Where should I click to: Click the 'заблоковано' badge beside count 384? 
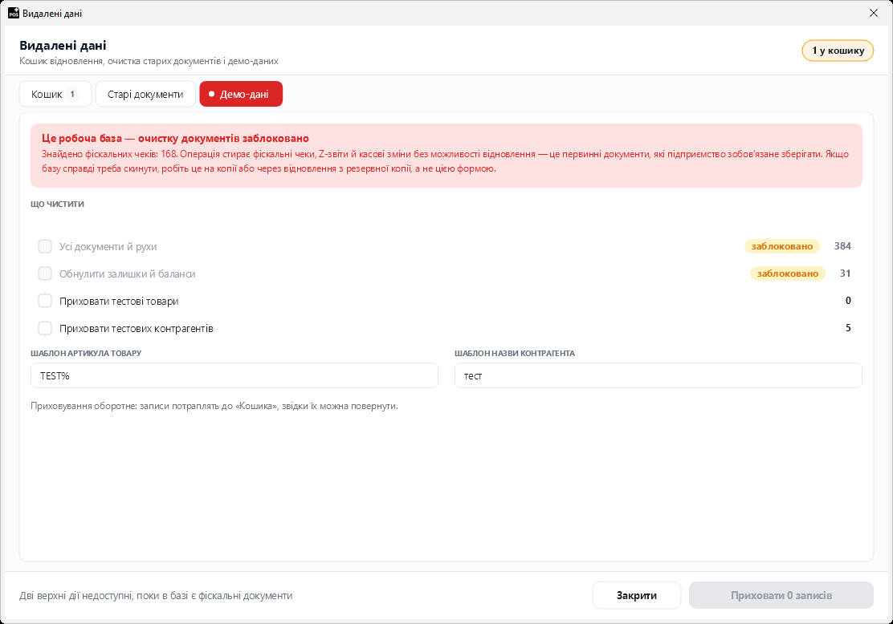click(782, 246)
